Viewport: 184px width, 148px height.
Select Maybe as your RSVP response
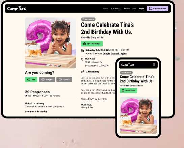coord(47,79)
